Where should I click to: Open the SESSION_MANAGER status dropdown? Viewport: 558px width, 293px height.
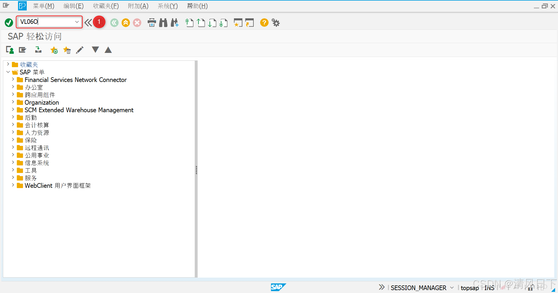452,288
